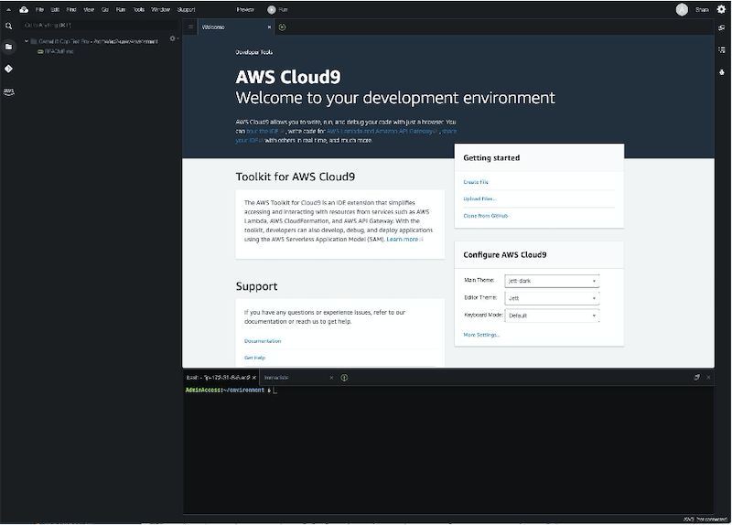
Task: Close the terminal console panel
Action: [708, 377]
